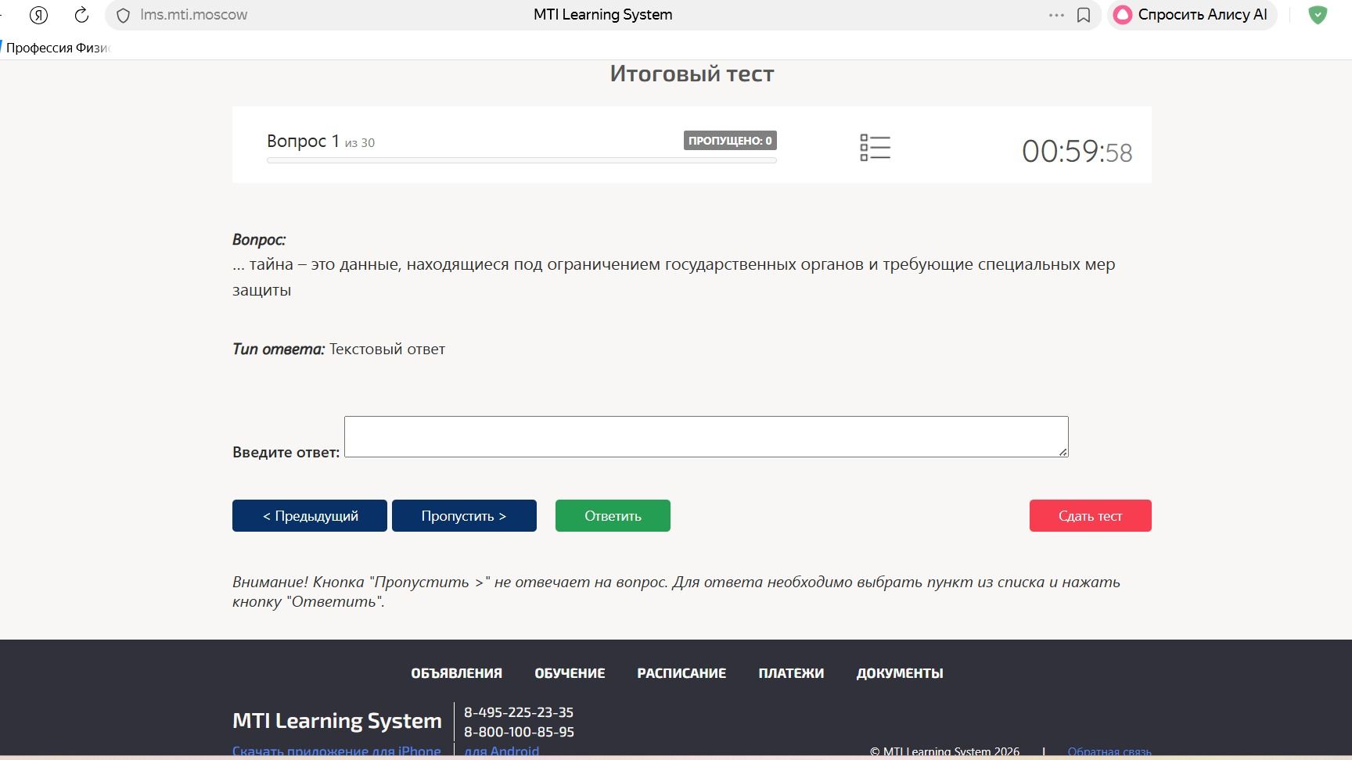
Task: Go back with the Предыдущий button
Action: pos(310,515)
